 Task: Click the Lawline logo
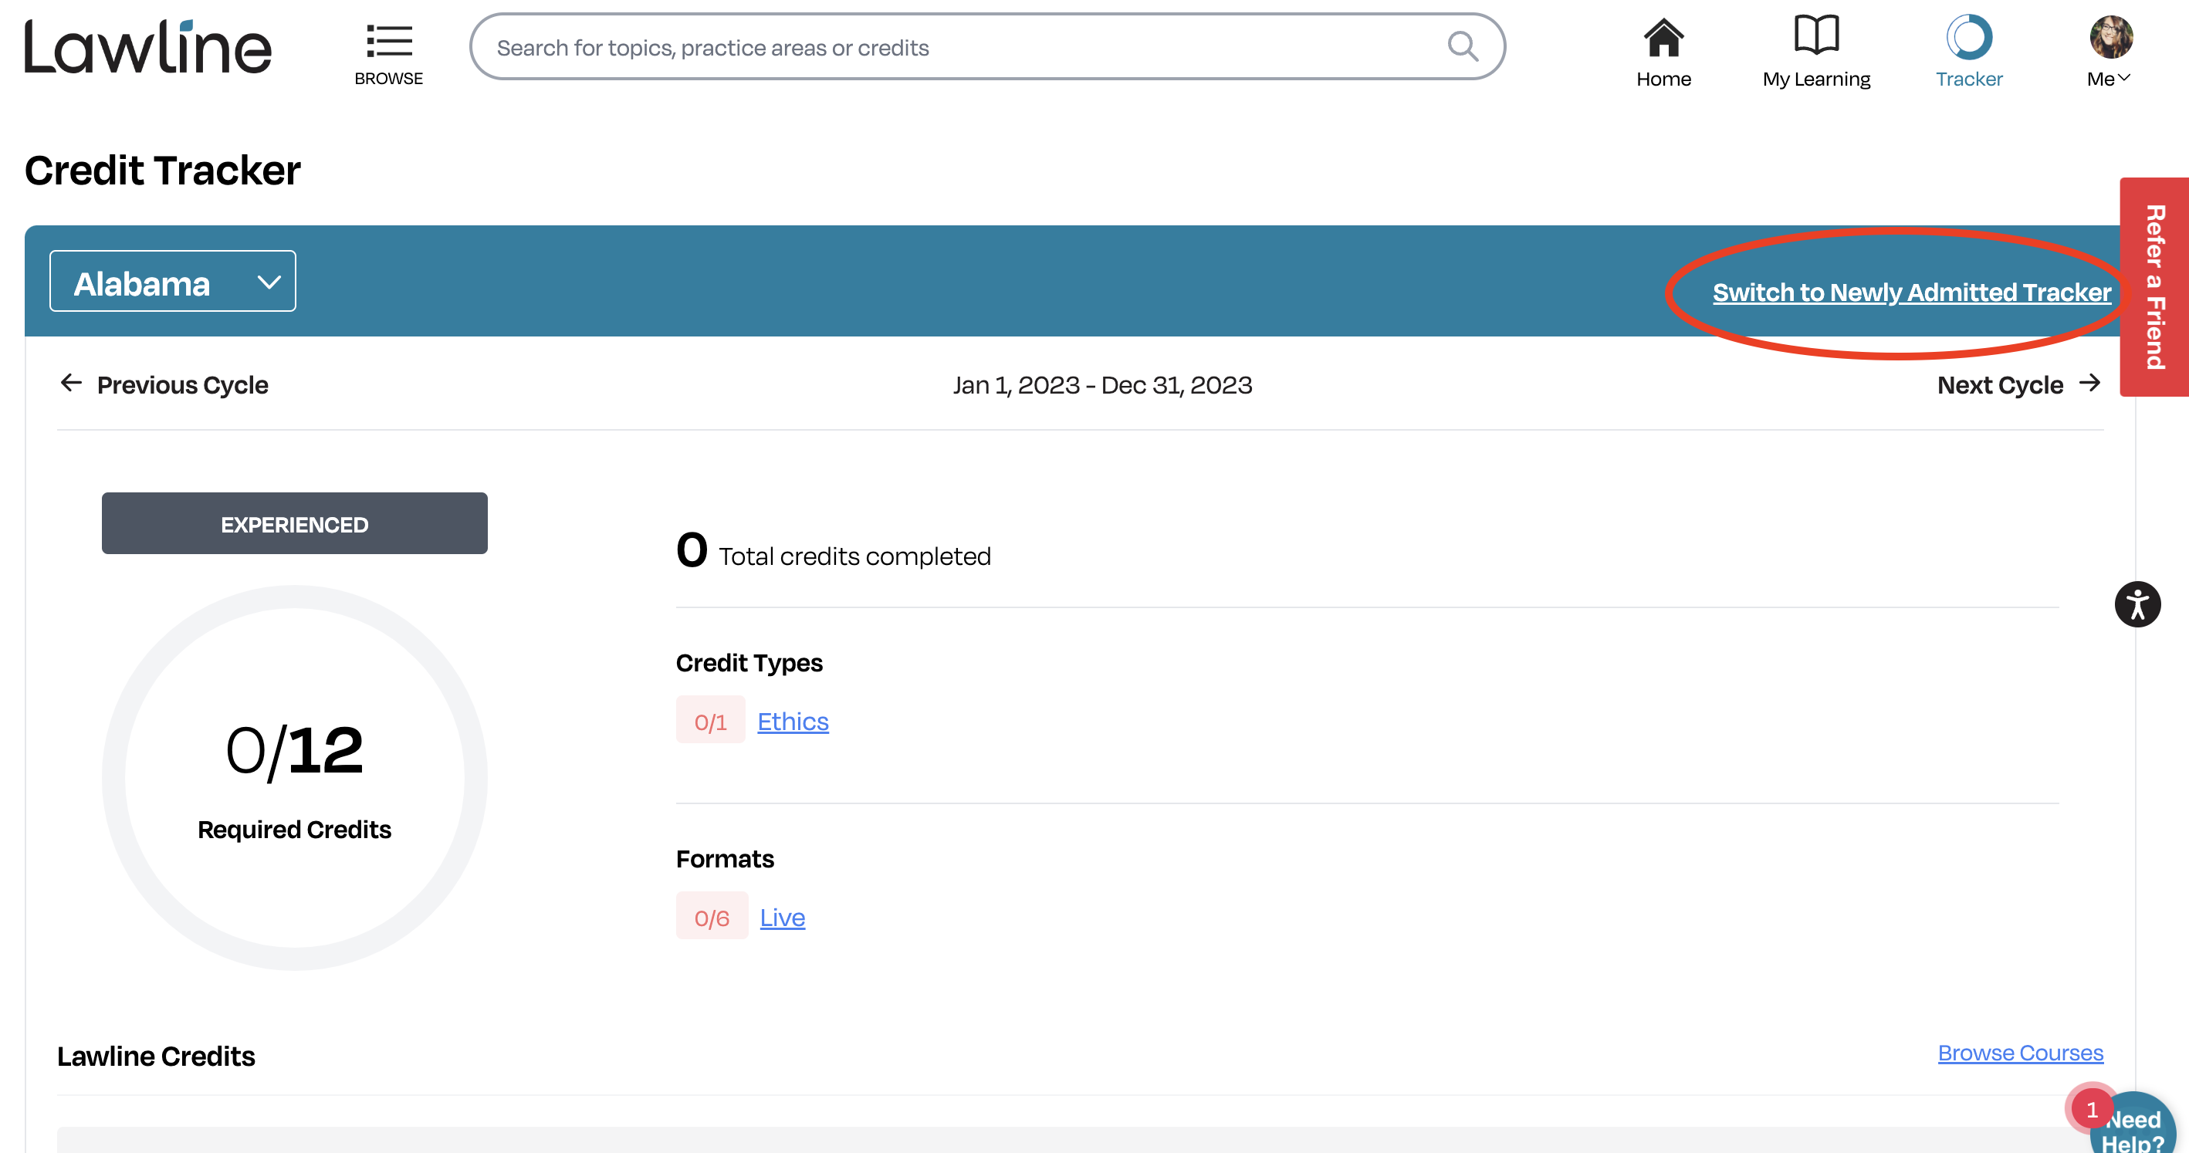148,47
